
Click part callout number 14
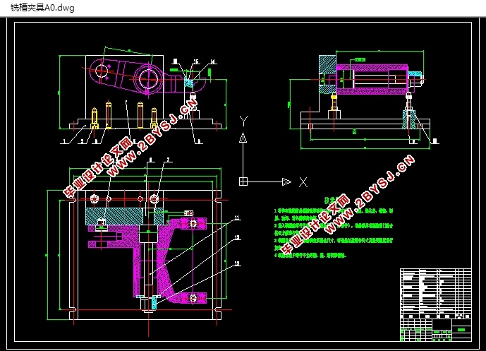(212, 61)
